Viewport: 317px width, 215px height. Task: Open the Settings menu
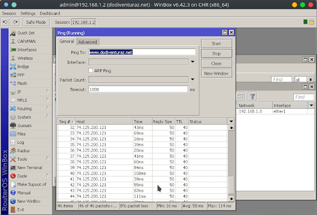click(x=28, y=13)
